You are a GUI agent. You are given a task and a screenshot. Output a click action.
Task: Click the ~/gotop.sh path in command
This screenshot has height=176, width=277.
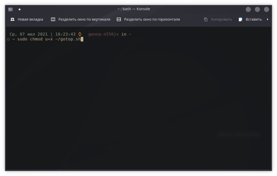pyautogui.click(x=68, y=39)
